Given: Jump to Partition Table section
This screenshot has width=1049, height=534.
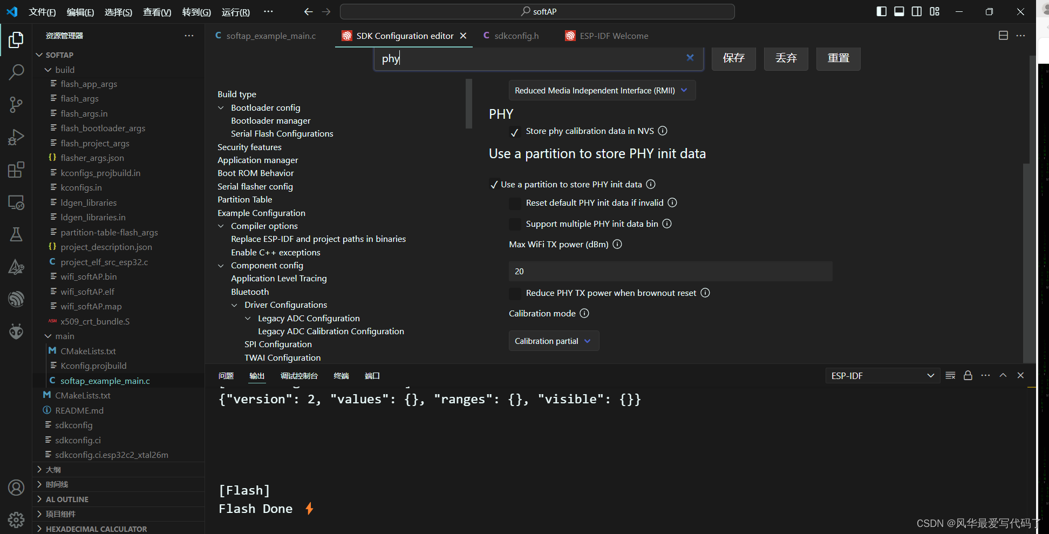Looking at the screenshot, I should [x=245, y=200].
